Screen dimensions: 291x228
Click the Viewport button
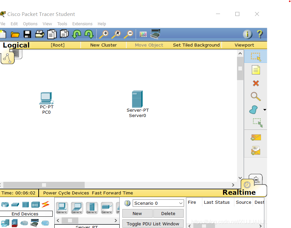coord(244,45)
